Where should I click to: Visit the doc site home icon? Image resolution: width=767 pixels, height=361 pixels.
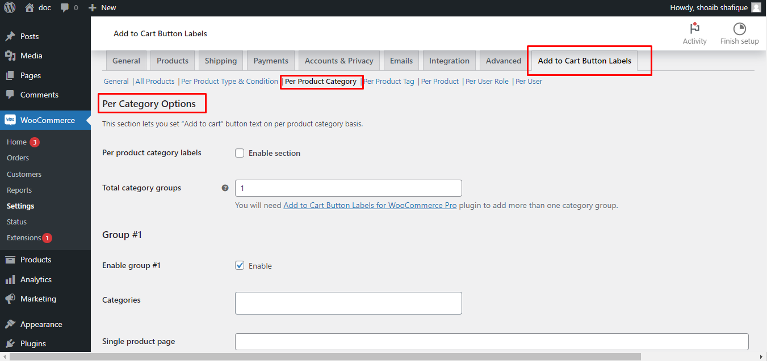click(x=29, y=7)
